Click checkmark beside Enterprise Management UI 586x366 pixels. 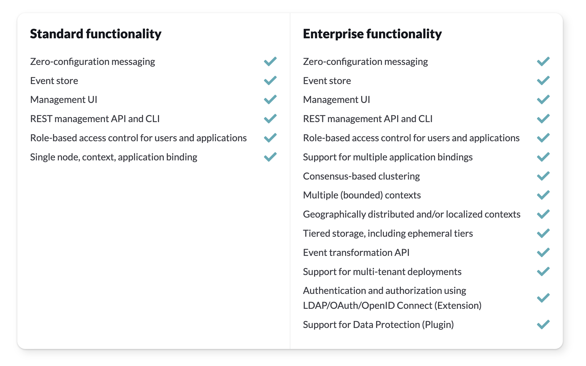(543, 100)
